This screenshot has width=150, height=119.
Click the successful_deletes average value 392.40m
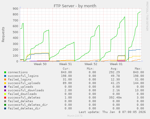click(115, 98)
